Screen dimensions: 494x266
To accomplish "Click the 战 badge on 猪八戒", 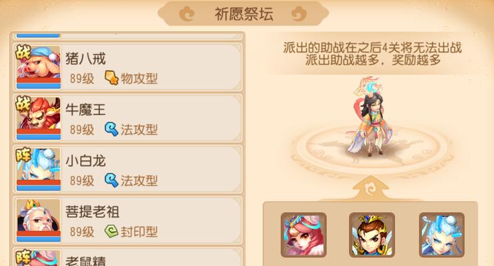I will tap(23, 53).
